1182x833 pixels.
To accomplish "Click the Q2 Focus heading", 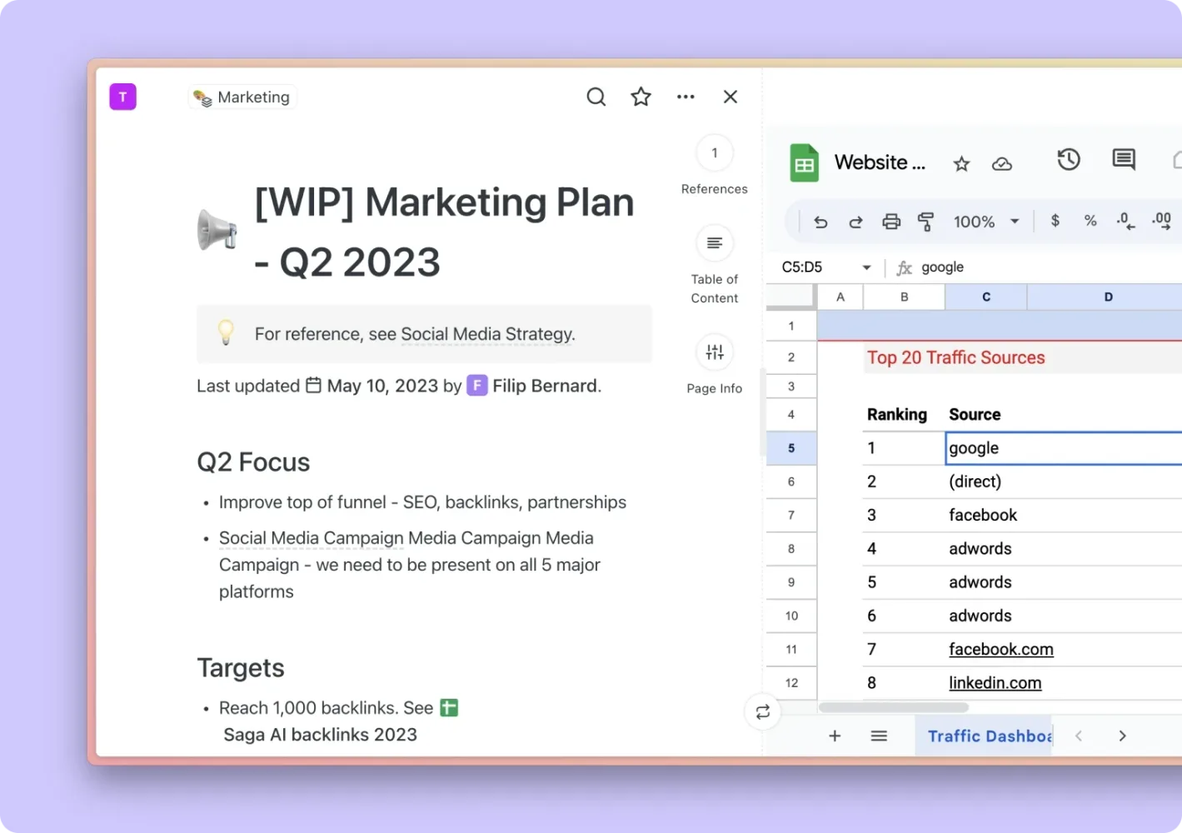I will point(253,462).
